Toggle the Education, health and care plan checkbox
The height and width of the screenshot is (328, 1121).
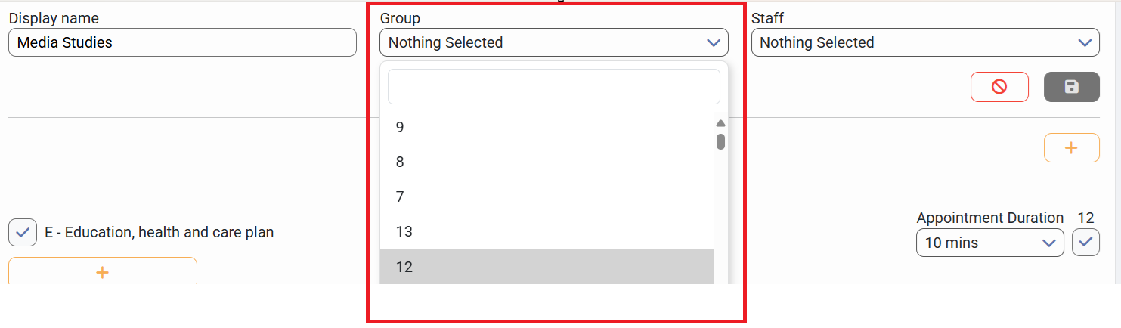(x=23, y=233)
